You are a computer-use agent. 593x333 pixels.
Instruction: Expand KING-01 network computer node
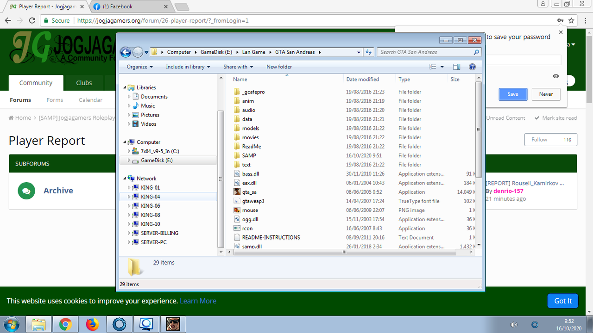[x=129, y=188]
